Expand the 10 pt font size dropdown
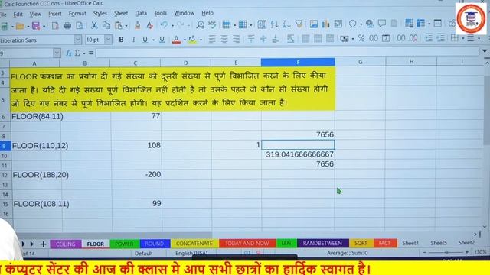This screenshot has width=490, height=275. (108, 40)
